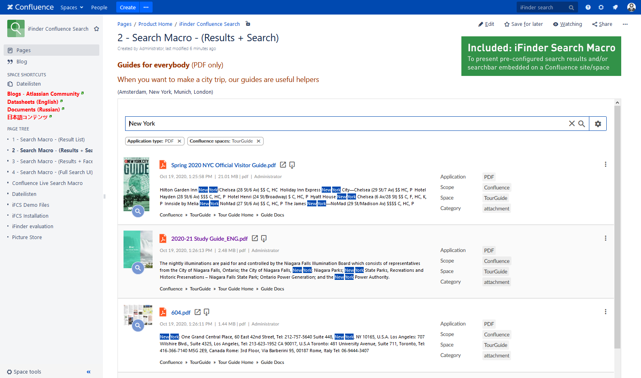Image resolution: width=641 pixels, height=378 pixels.
Task: Click the Create button
Action: pos(128,7)
